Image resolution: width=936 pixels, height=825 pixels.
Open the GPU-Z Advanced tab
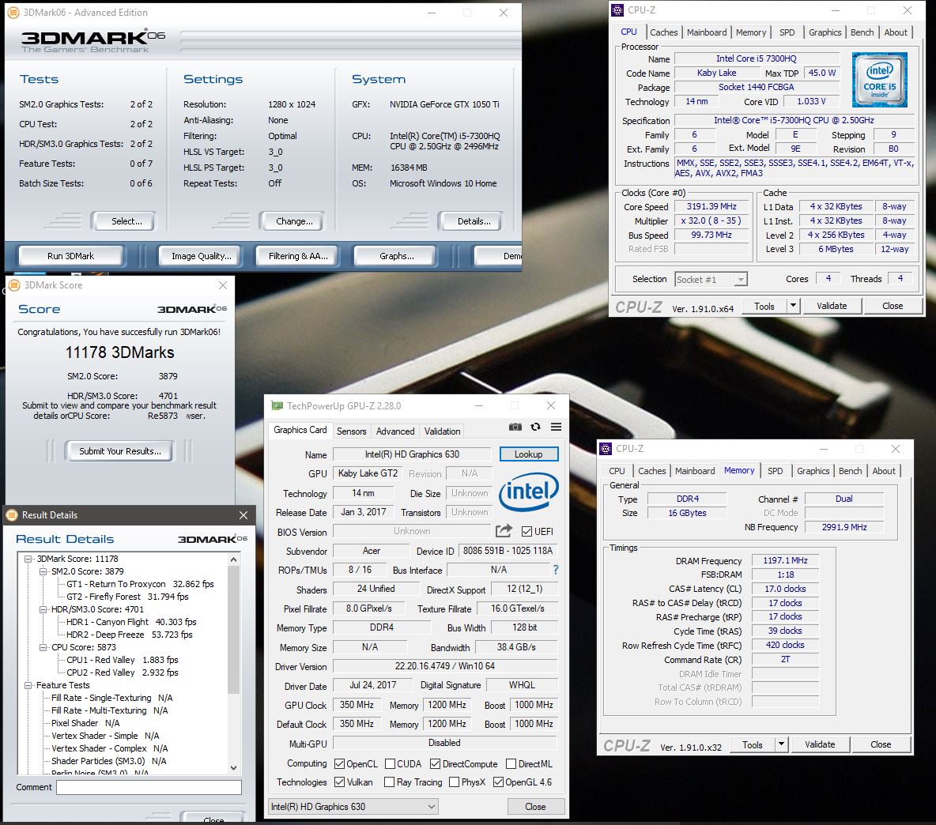pyautogui.click(x=395, y=431)
